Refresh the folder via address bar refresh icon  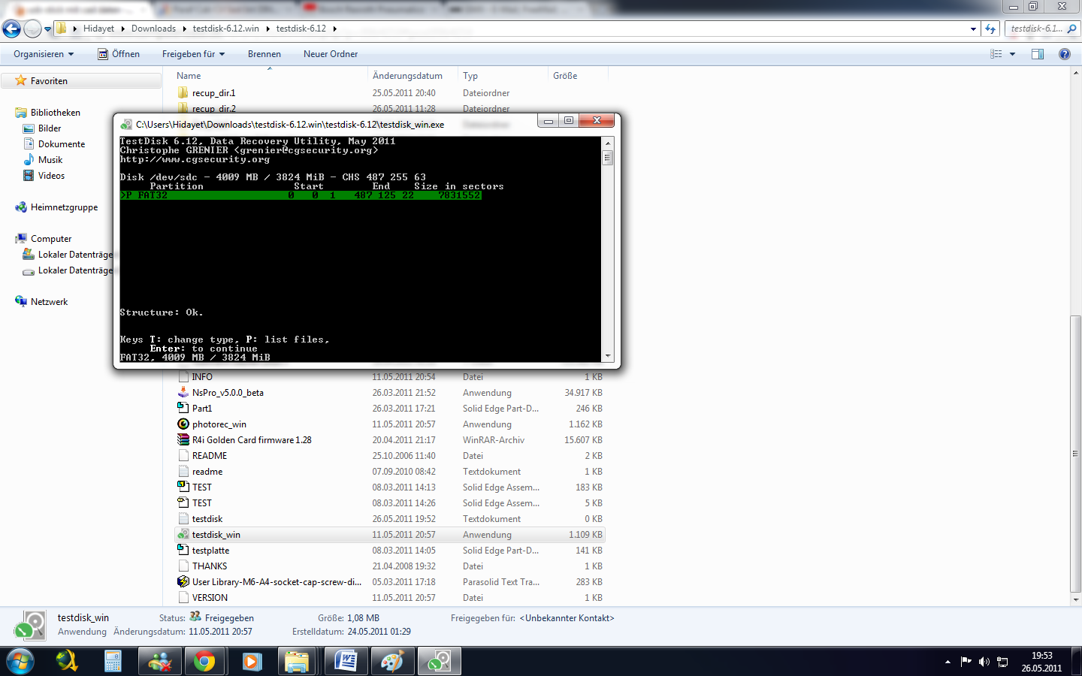point(990,29)
